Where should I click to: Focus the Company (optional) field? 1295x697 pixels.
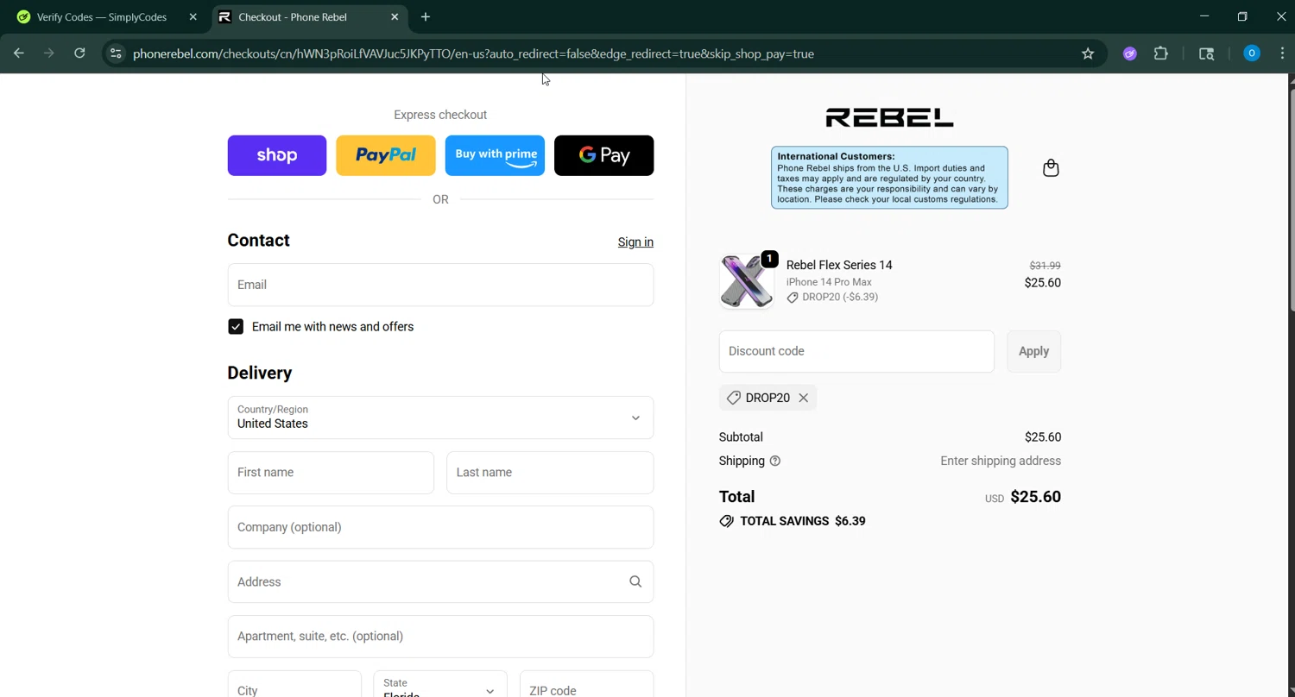[440, 527]
